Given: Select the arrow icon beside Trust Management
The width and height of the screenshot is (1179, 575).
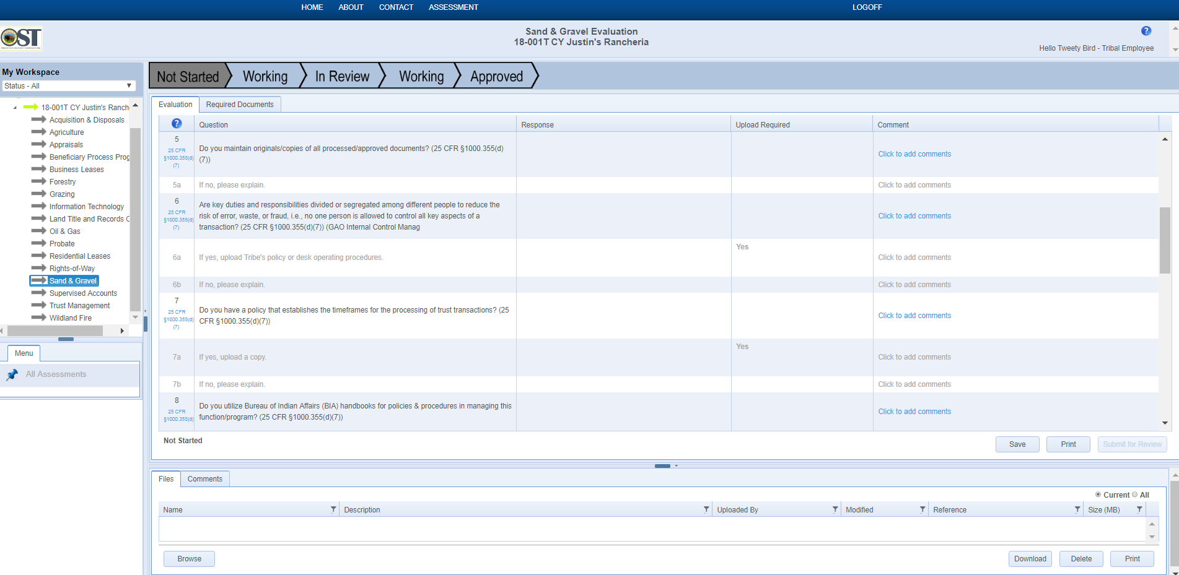Looking at the screenshot, I should (39, 305).
